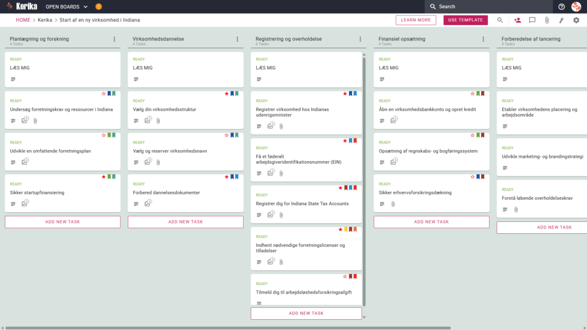The width and height of the screenshot is (587, 330).
Task: Open description icon on Udvikle marketing- og brandingstrategi
Action: tap(505, 168)
